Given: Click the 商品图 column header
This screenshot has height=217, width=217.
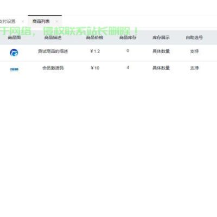Looking at the screenshot, I should click(x=14, y=37).
